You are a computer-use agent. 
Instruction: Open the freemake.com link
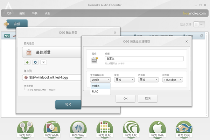click(194, 13)
